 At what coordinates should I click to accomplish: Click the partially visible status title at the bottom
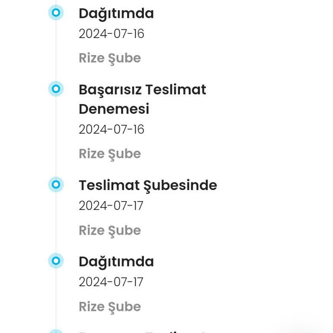pyautogui.click(x=142, y=331)
